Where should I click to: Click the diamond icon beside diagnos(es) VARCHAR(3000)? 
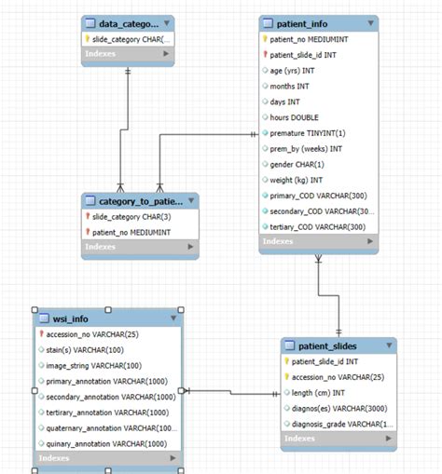(287, 408)
